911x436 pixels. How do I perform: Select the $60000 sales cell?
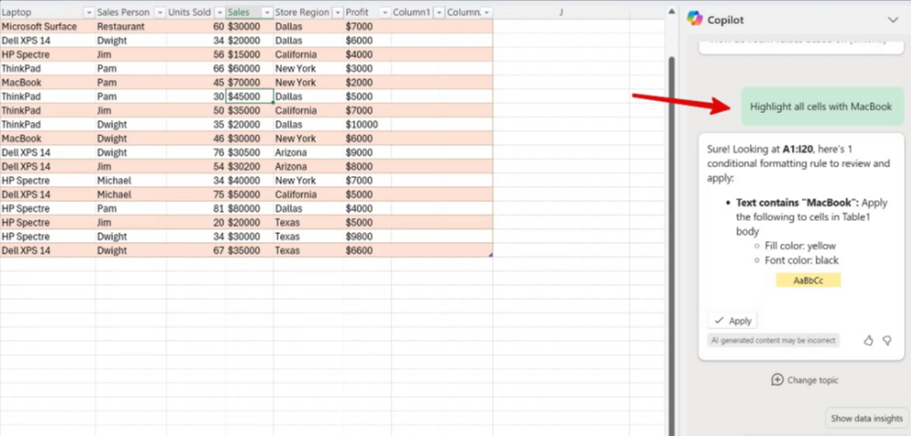point(250,69)
